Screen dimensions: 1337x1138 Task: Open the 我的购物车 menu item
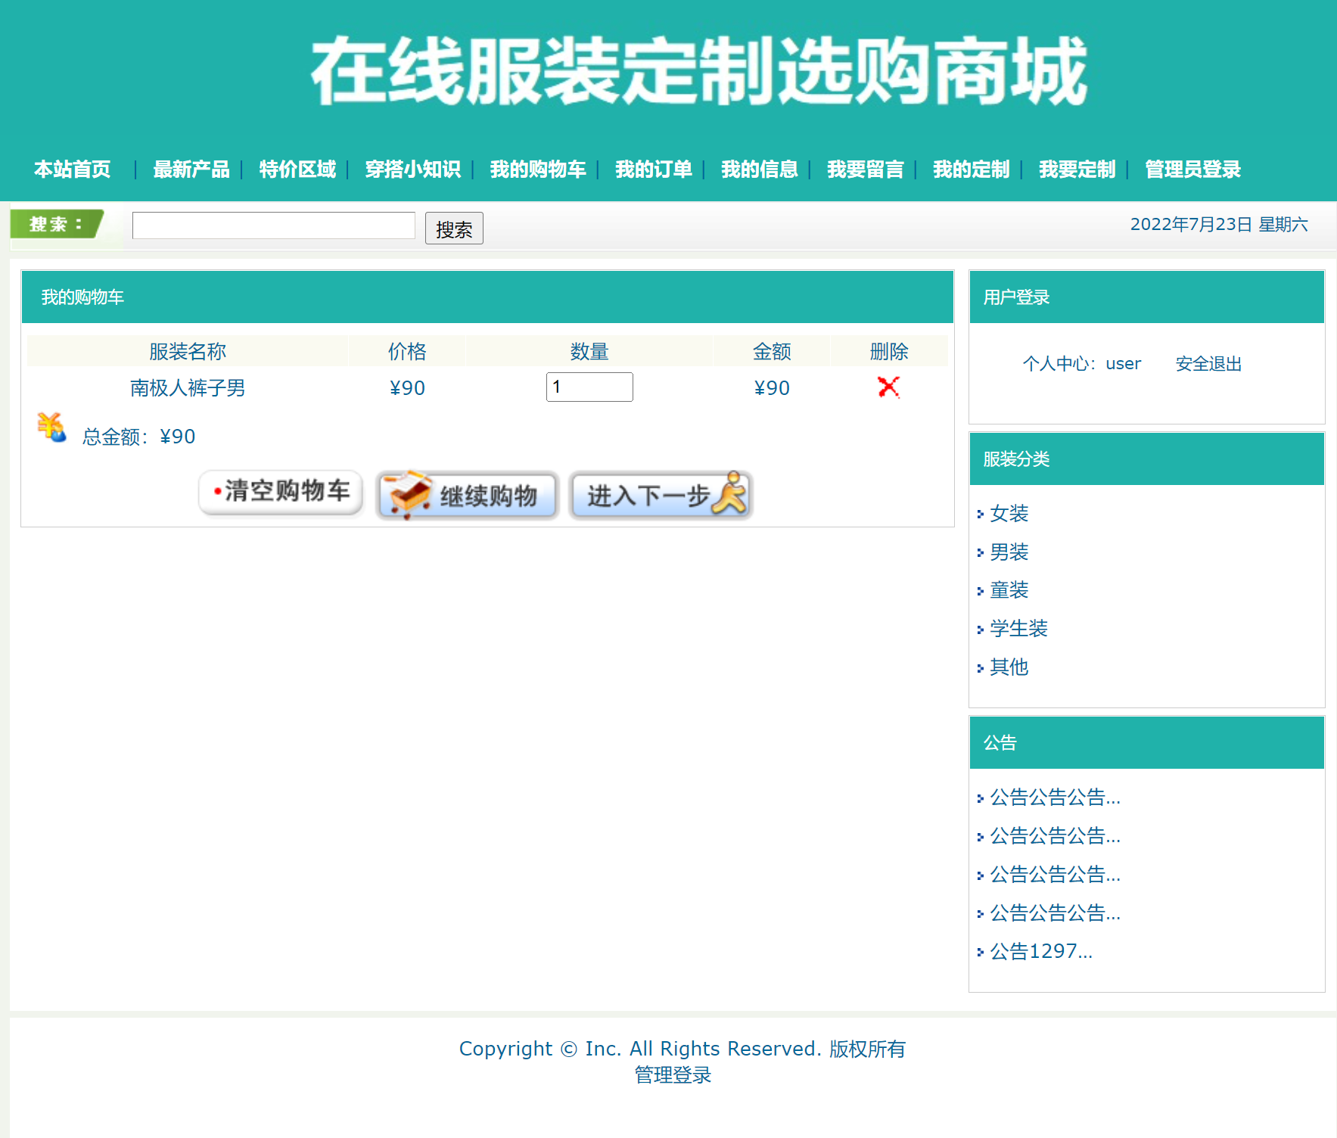538,169
